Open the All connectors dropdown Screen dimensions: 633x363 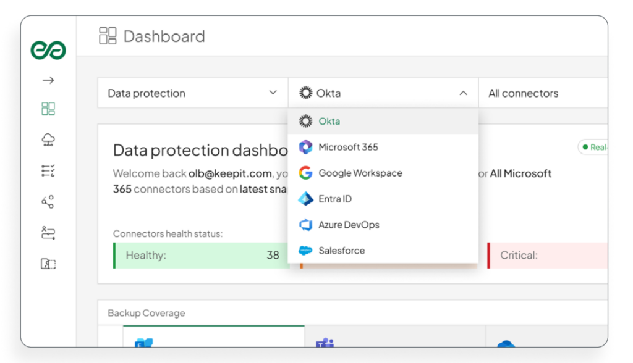(x=544, y=93)
